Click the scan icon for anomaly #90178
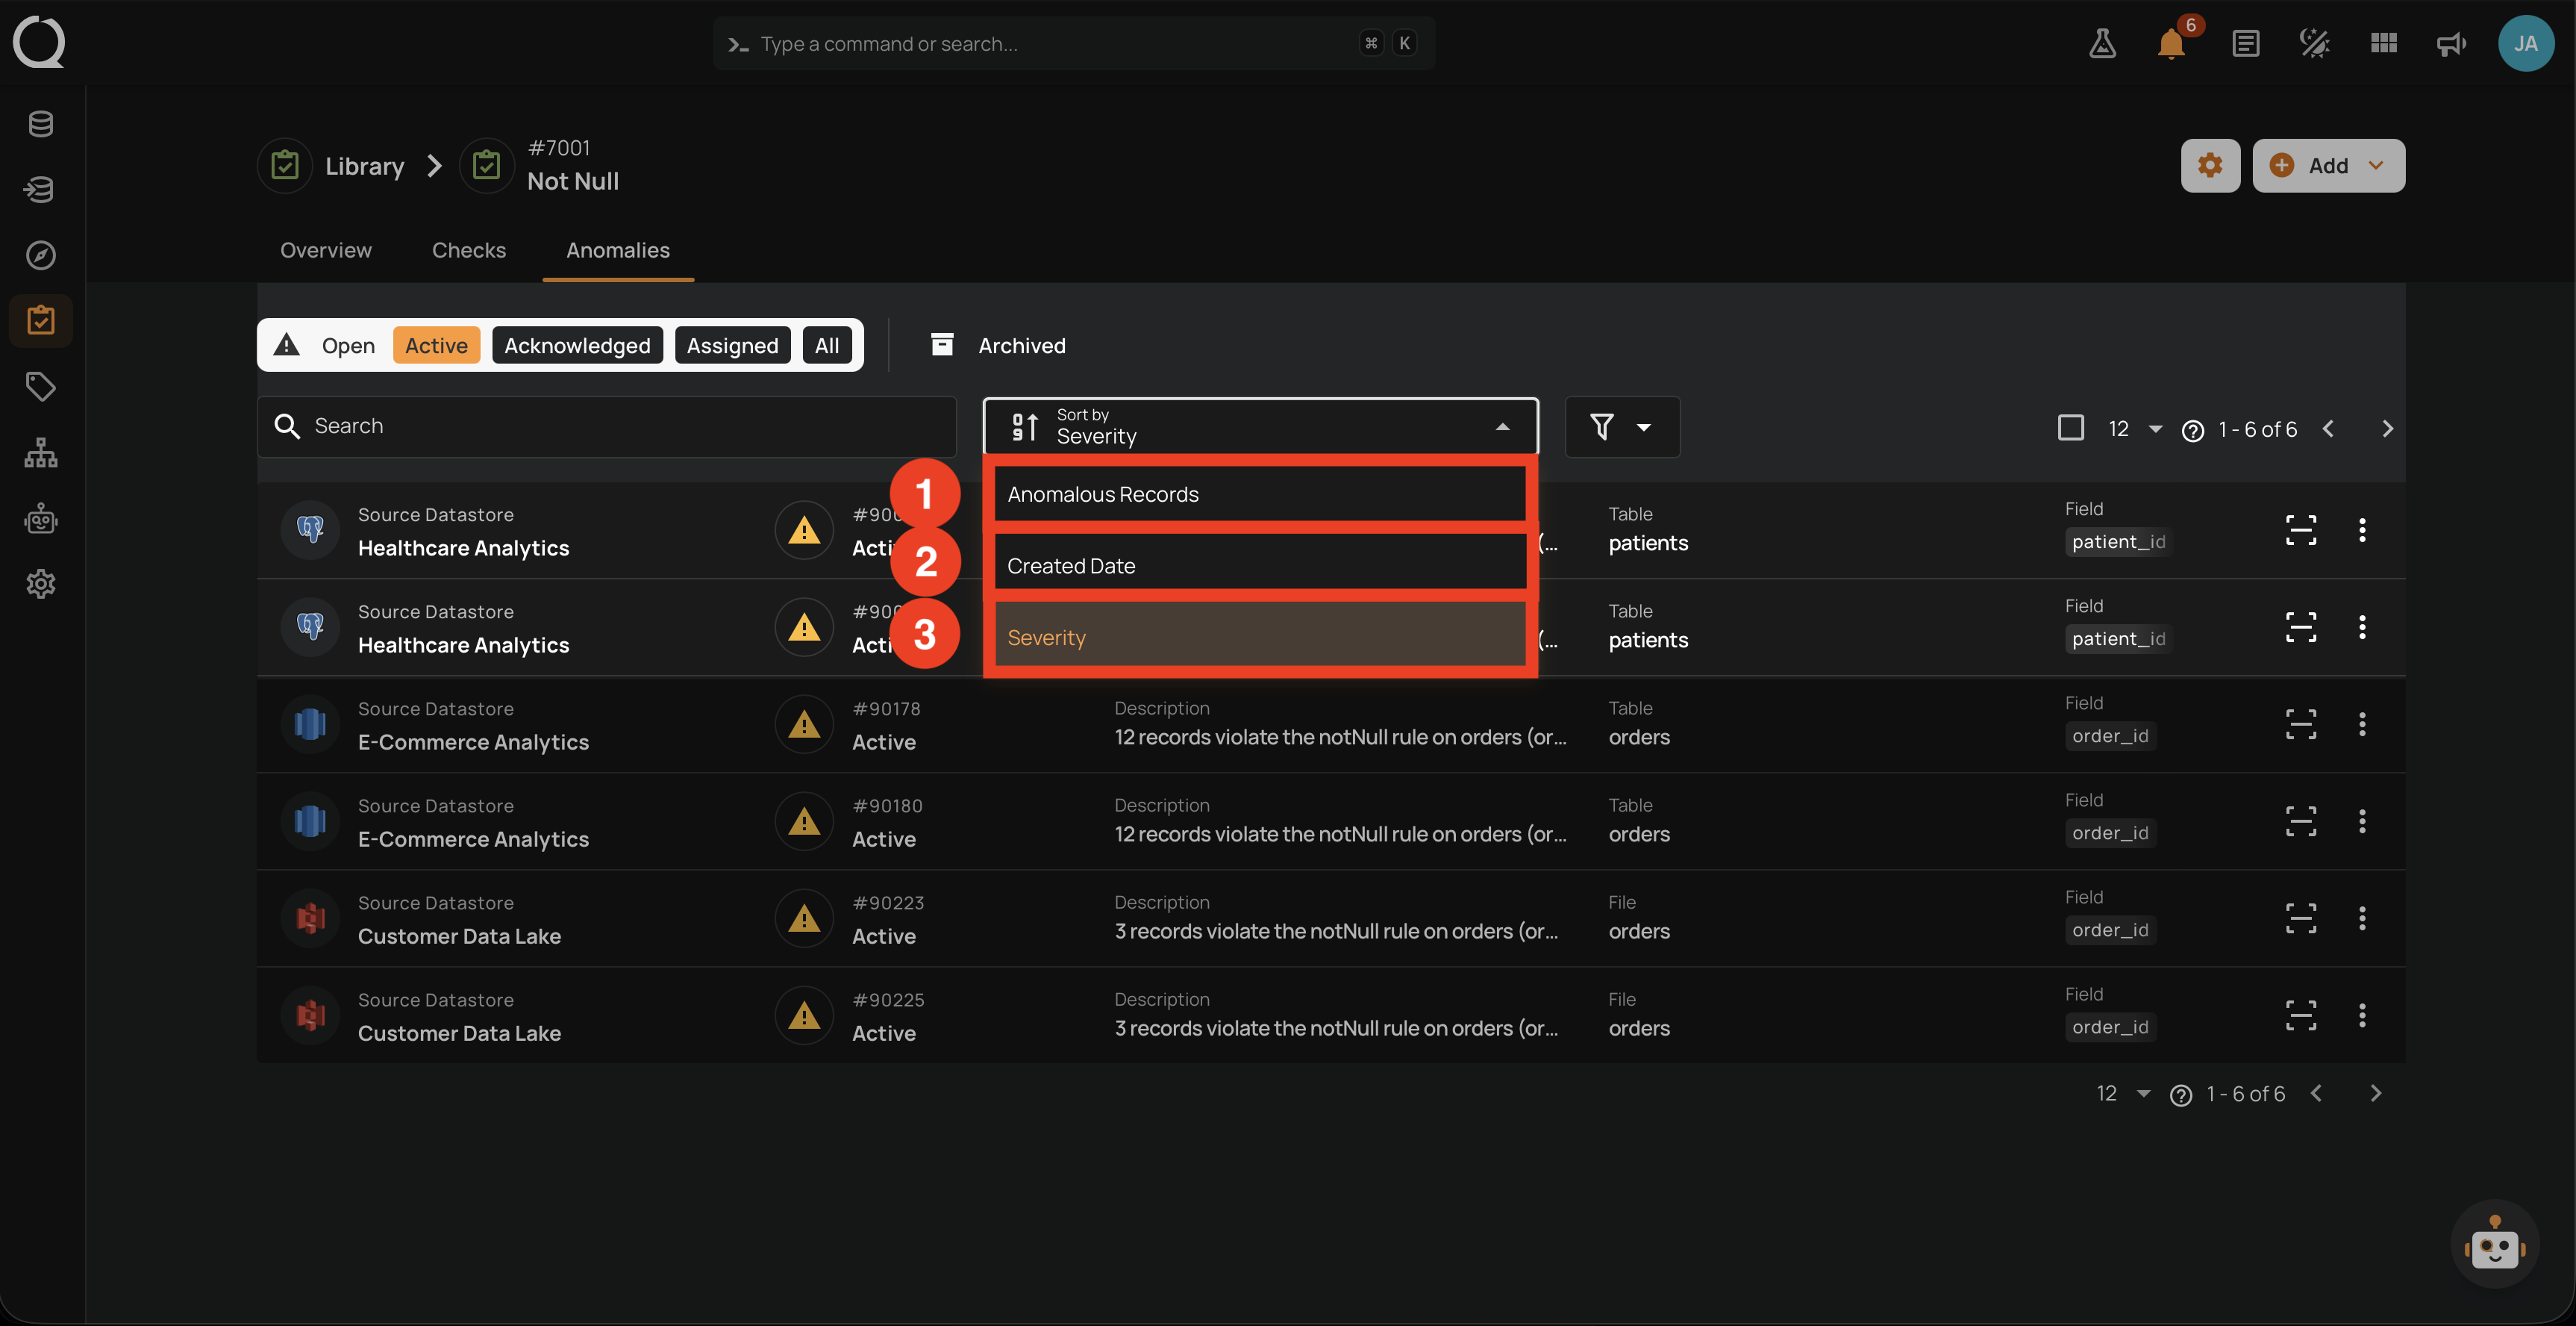This screenshot has width=2576, height=1326. tap(2301, 723)
